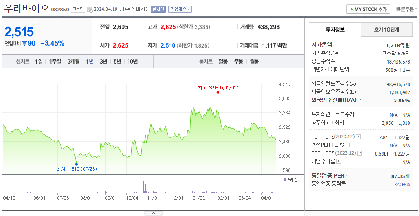Click the 코스닥 market badge
This screenshot has width=419, height=216.
pos(78,10)
